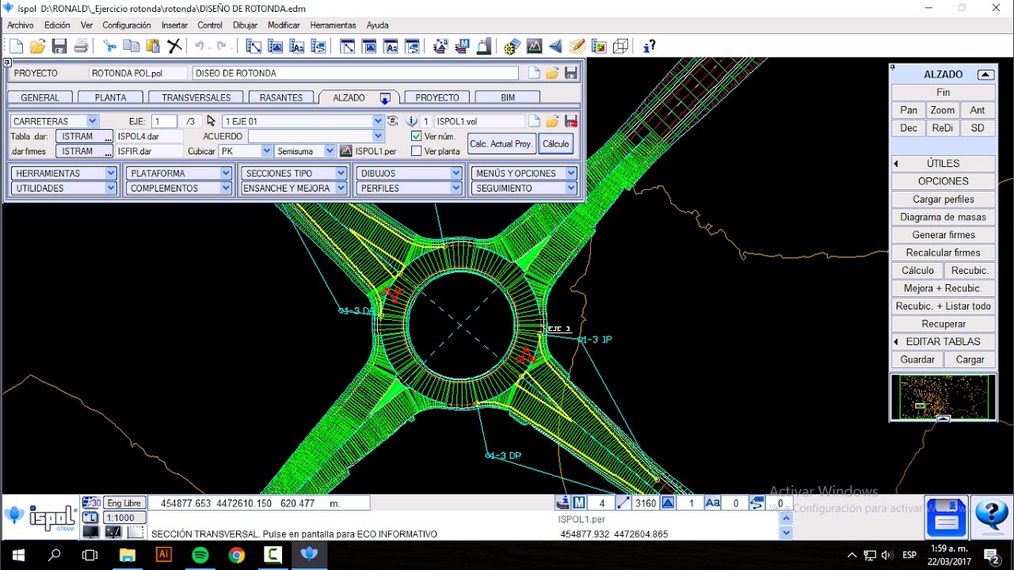This screenshot has height=570, width=1014.
Task: Open the Semisuma dropdown
Action: [x=330, y=150]
